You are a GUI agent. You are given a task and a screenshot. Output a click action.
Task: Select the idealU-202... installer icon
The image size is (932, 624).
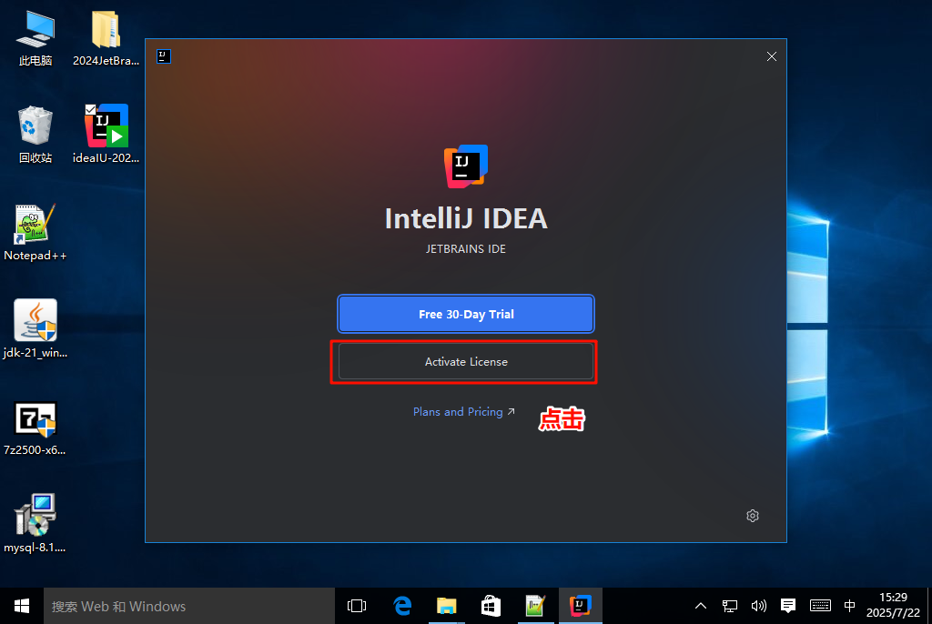(106, 135)
